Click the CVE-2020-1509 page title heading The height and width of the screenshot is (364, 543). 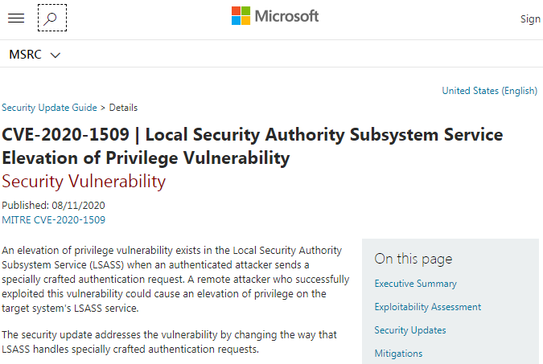253,145
